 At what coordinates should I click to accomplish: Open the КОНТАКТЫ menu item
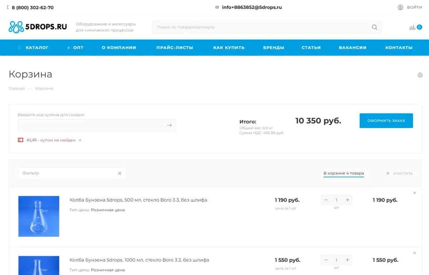pyautogui.click(x=399, y=47)
